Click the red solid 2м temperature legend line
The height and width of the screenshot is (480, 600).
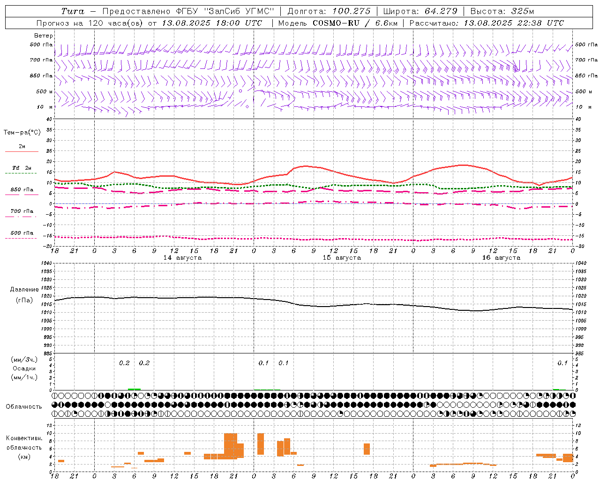pyautogui.click(x=22, y=152)
